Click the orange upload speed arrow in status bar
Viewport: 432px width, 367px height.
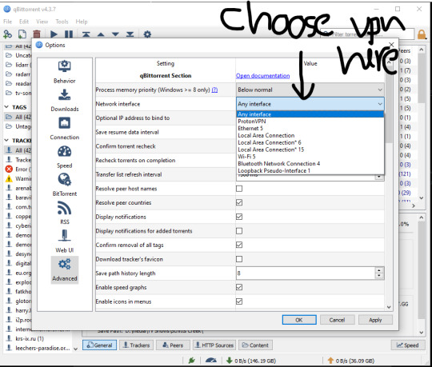[x=330, y=361]
